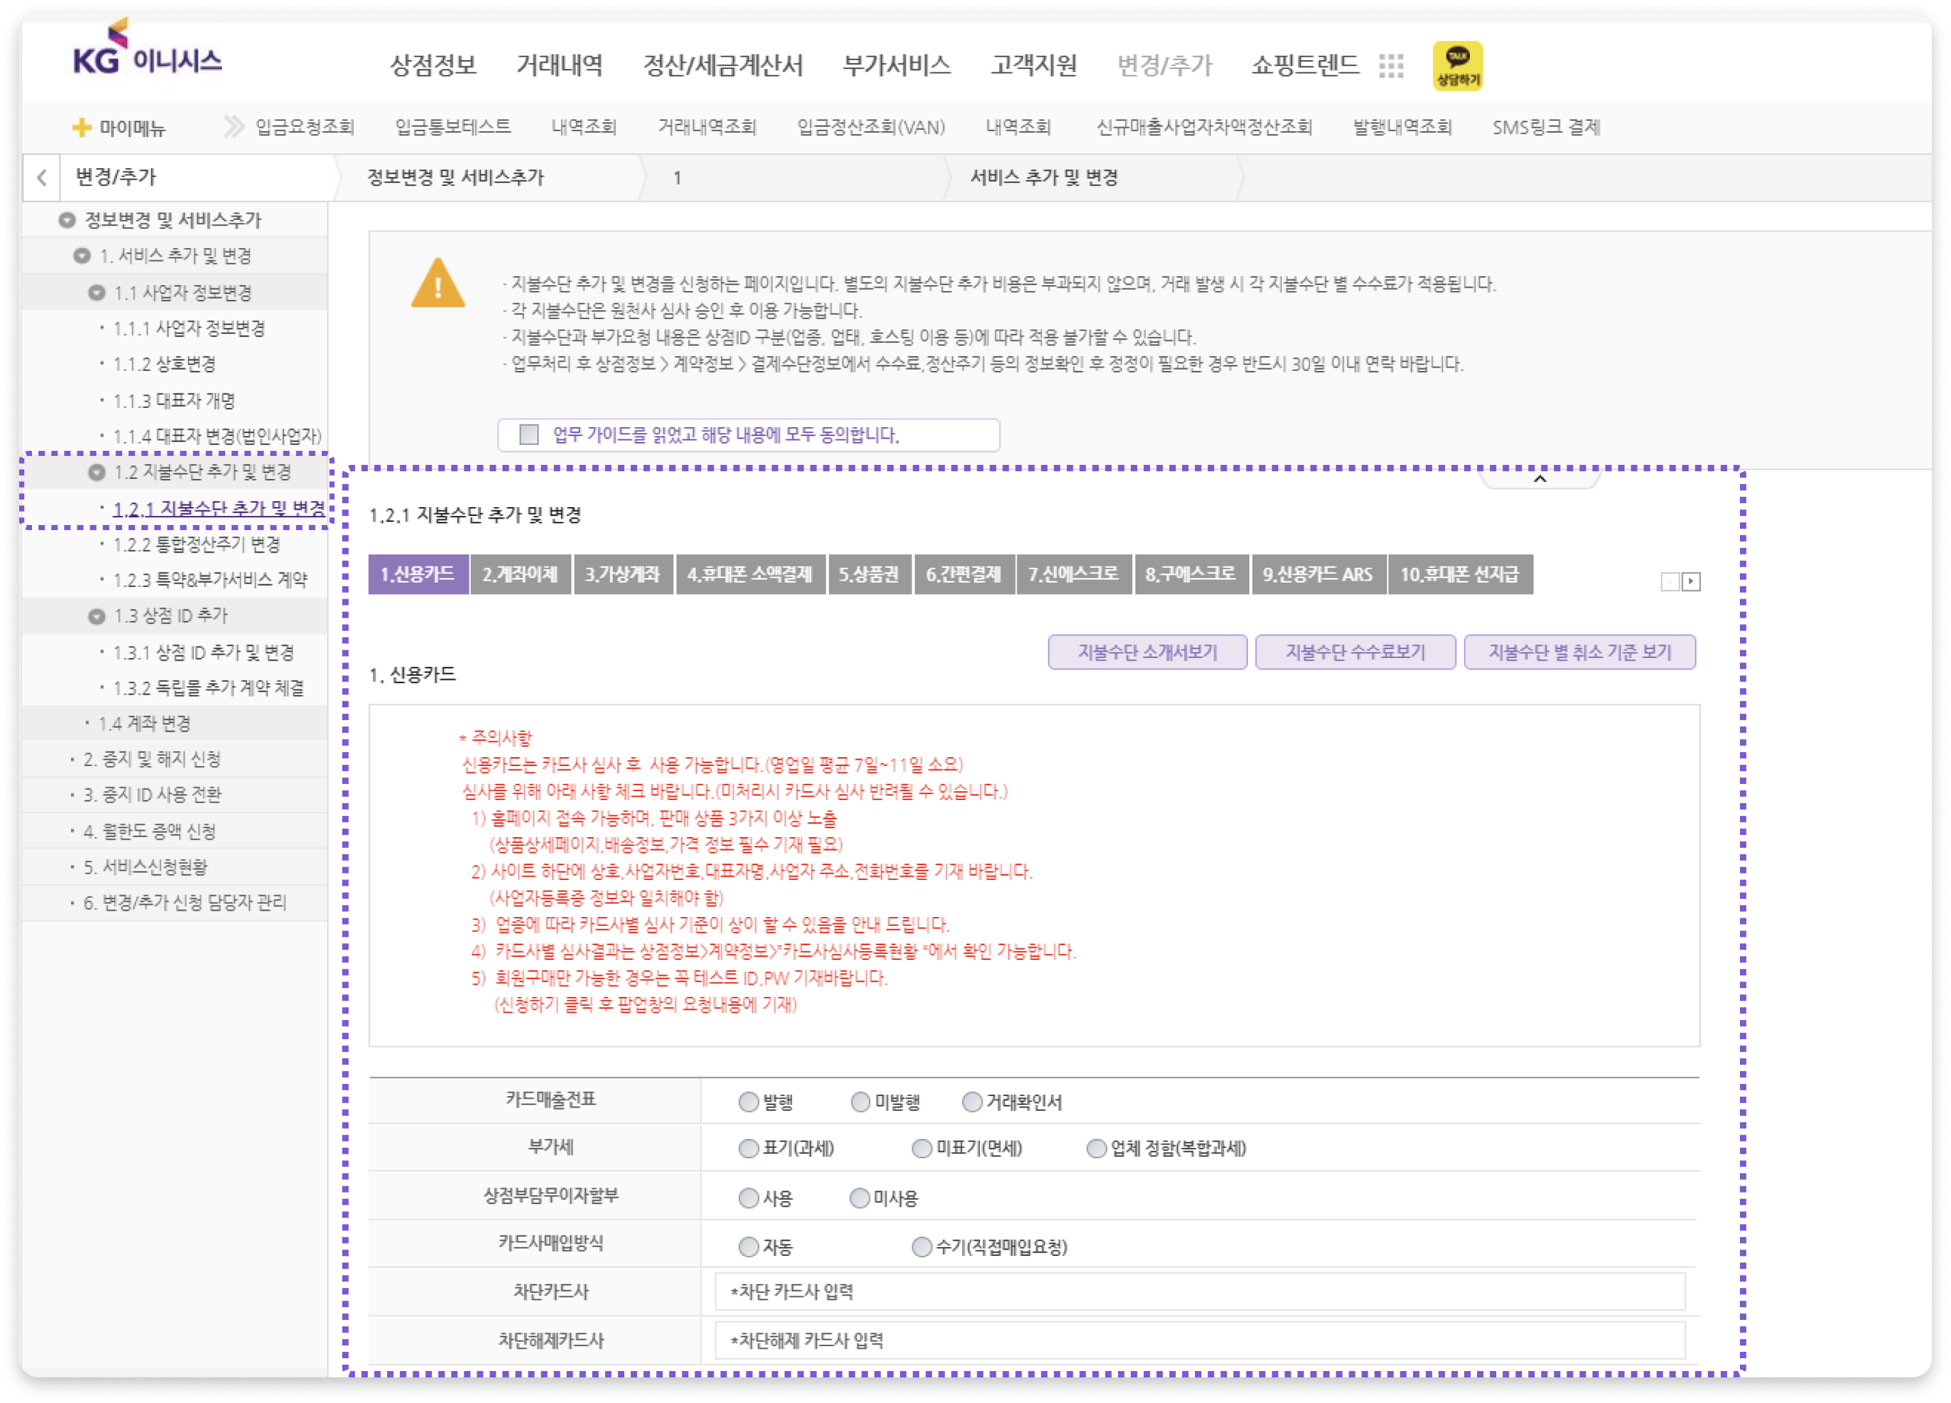Collapse 1.2 지불수단 추가 및 변경 node

tap(97, 471)
